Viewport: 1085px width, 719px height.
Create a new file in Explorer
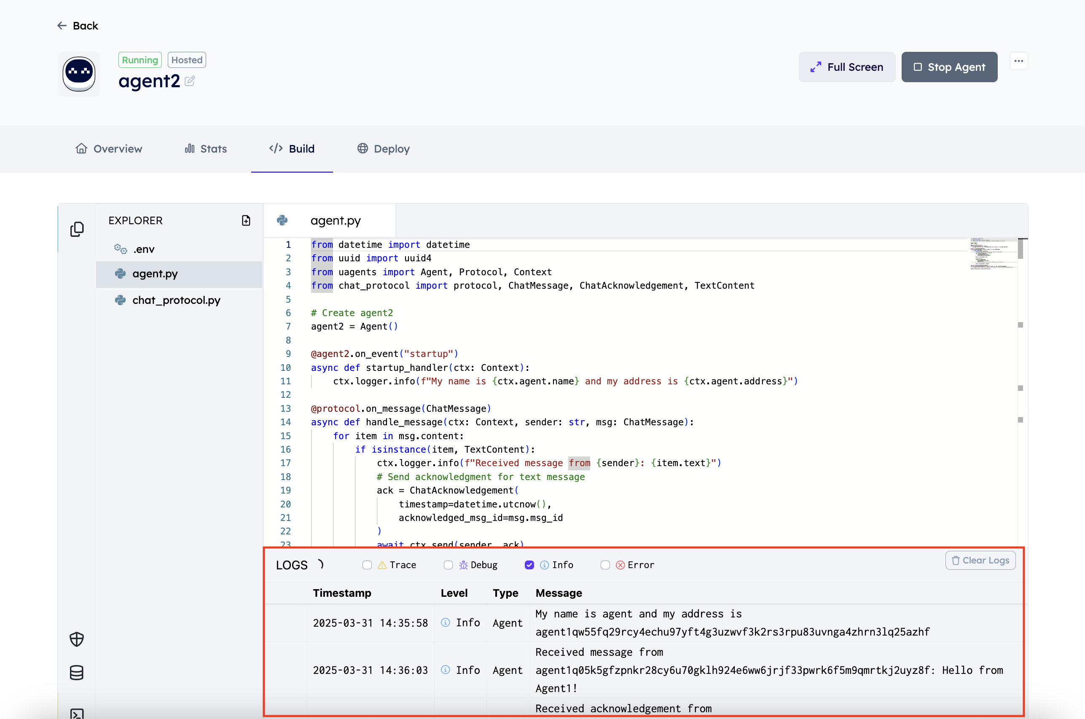[246, 220]
